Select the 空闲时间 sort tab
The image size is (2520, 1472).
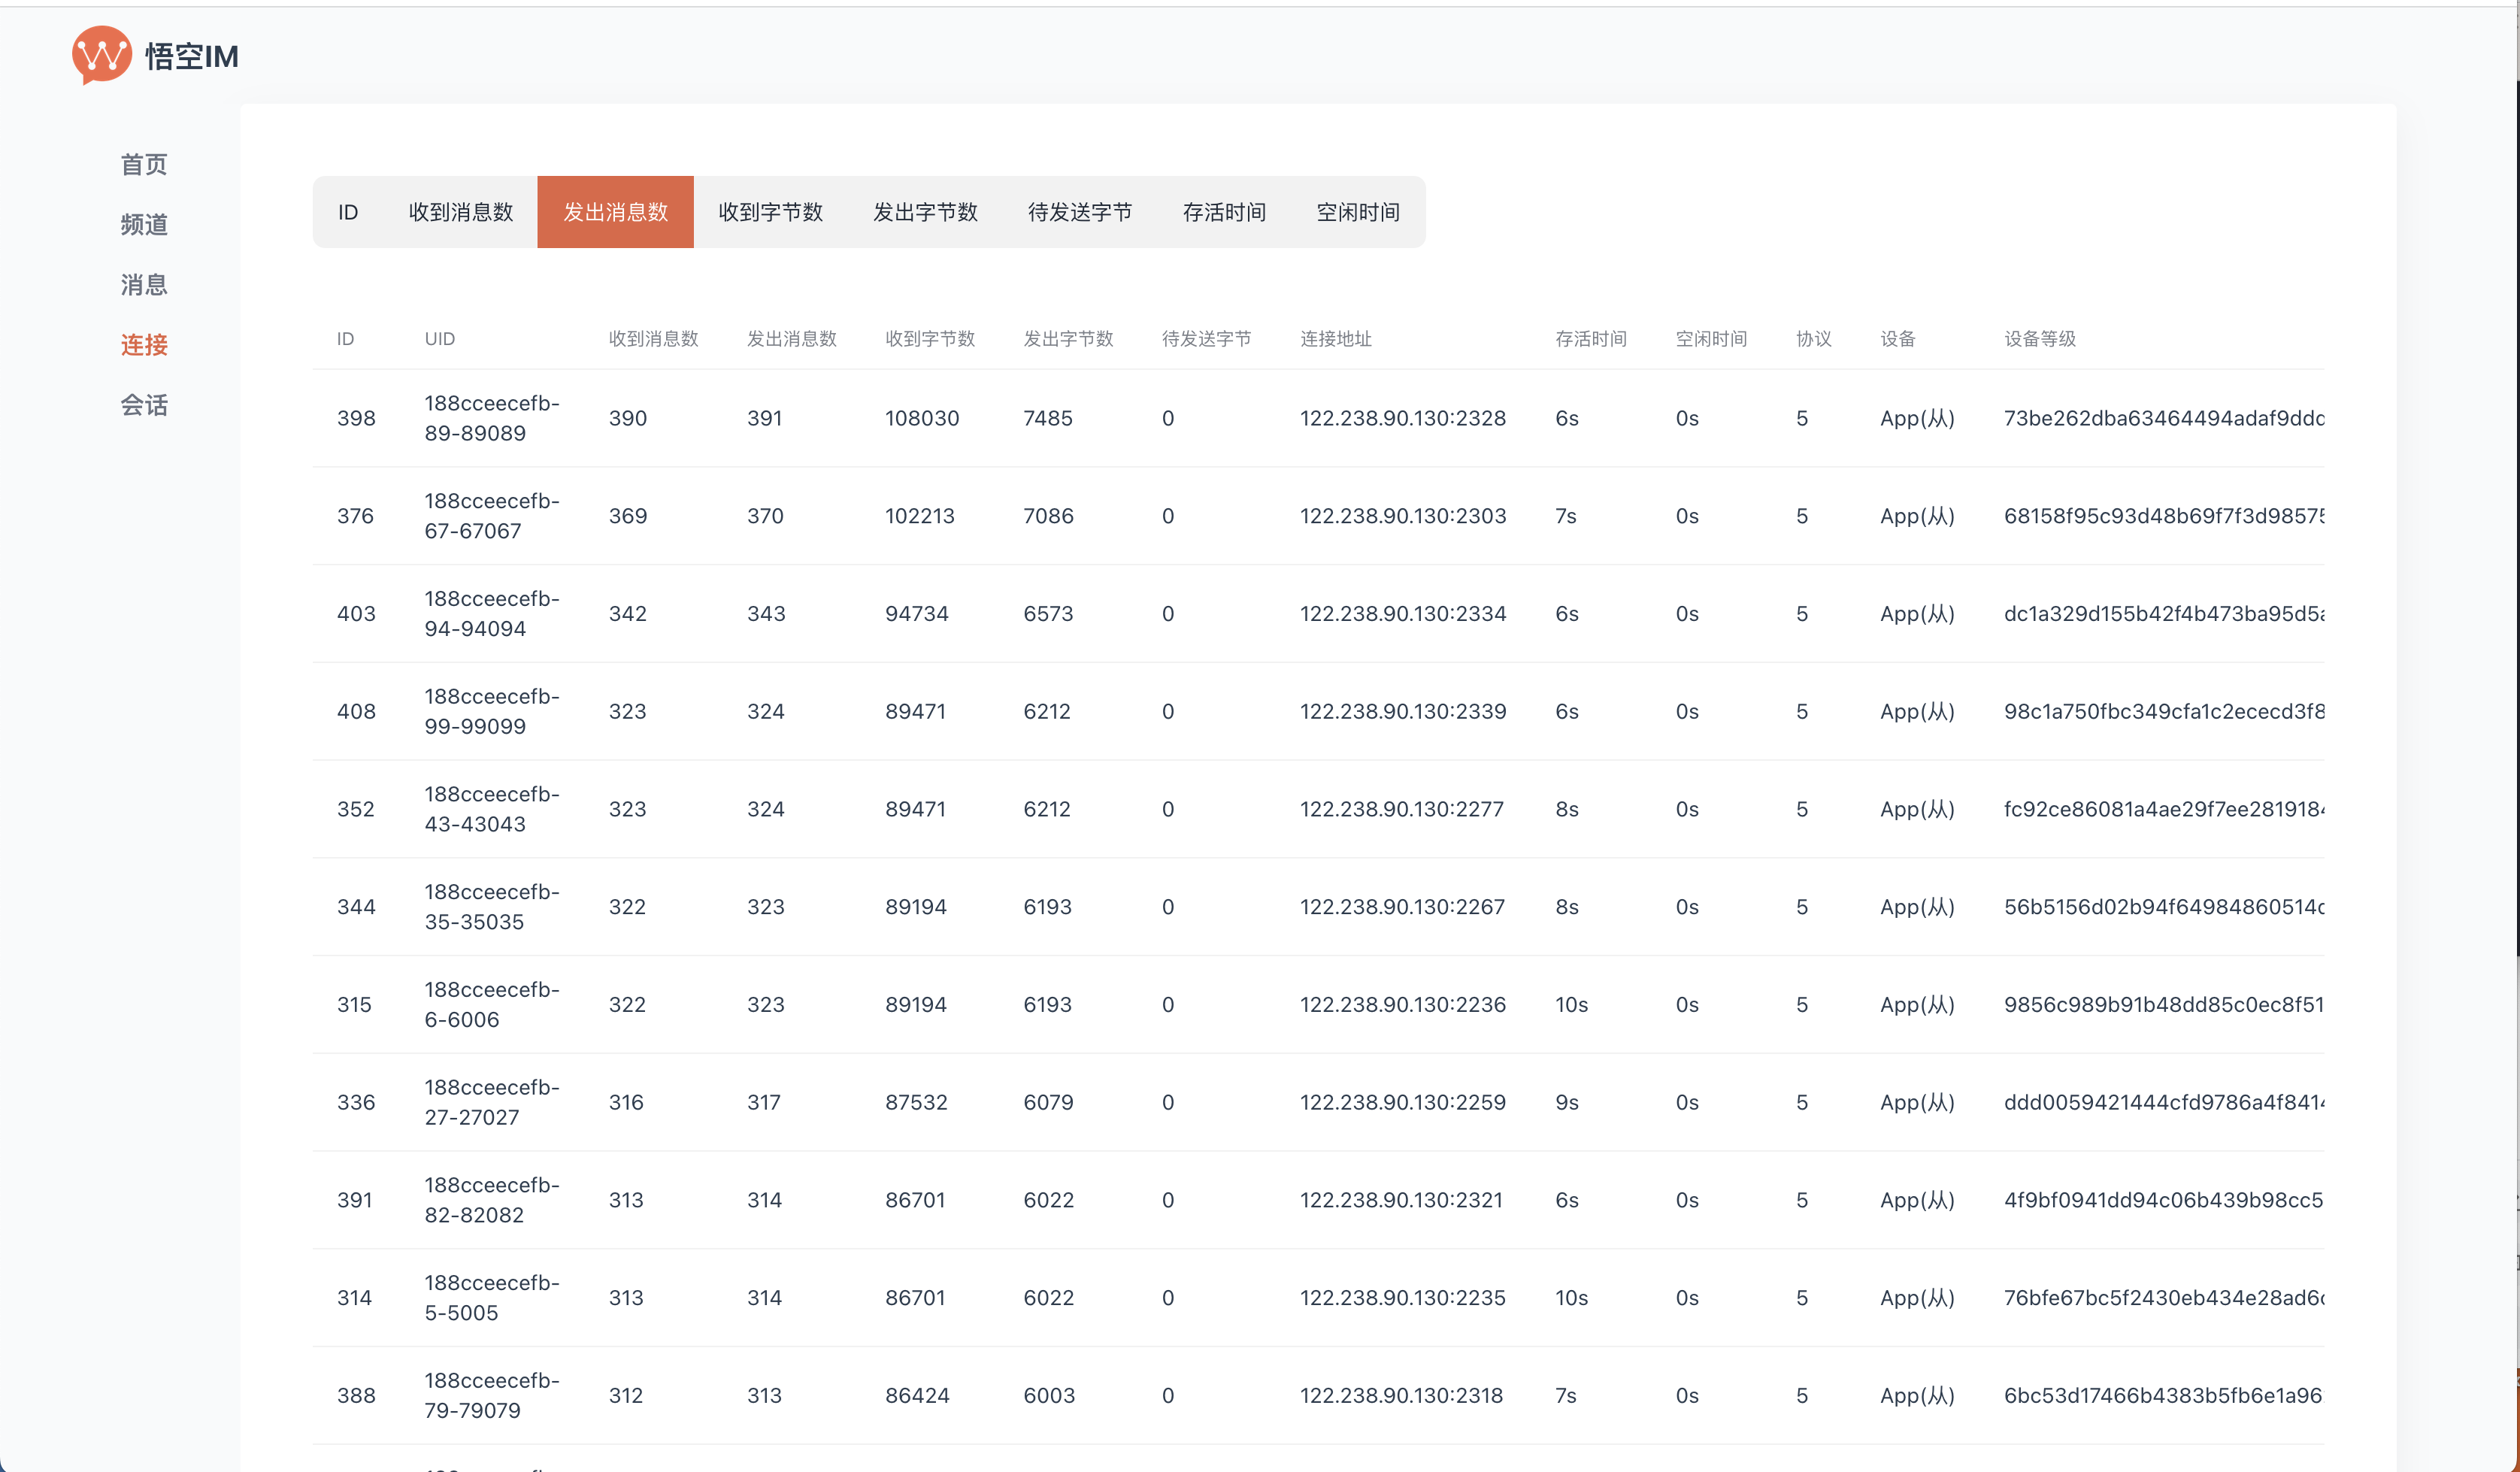click(1357, 212)
